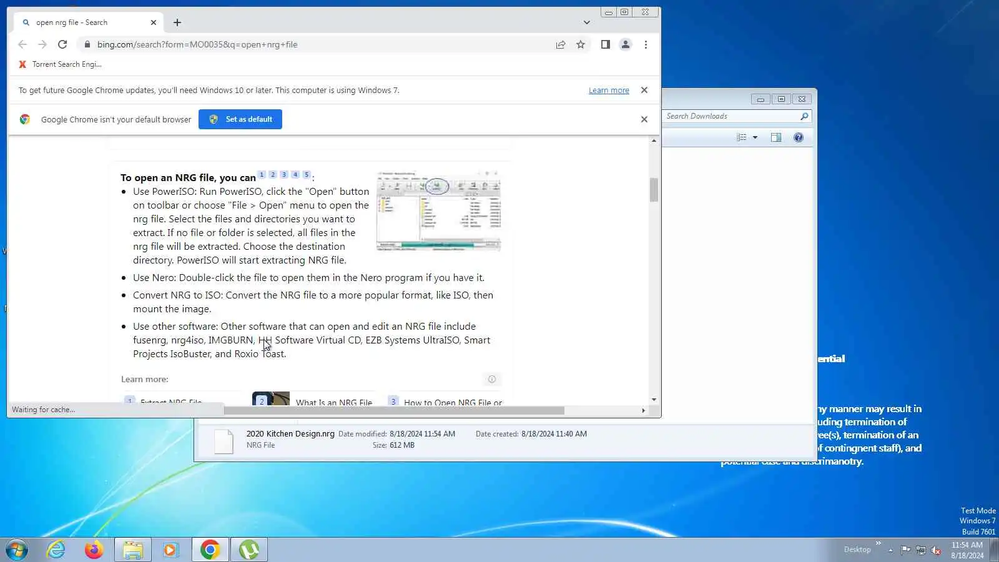Viewport: 999px width, 562px height.
Task: View site information via the lock icon
Action: tap(87, 44)
